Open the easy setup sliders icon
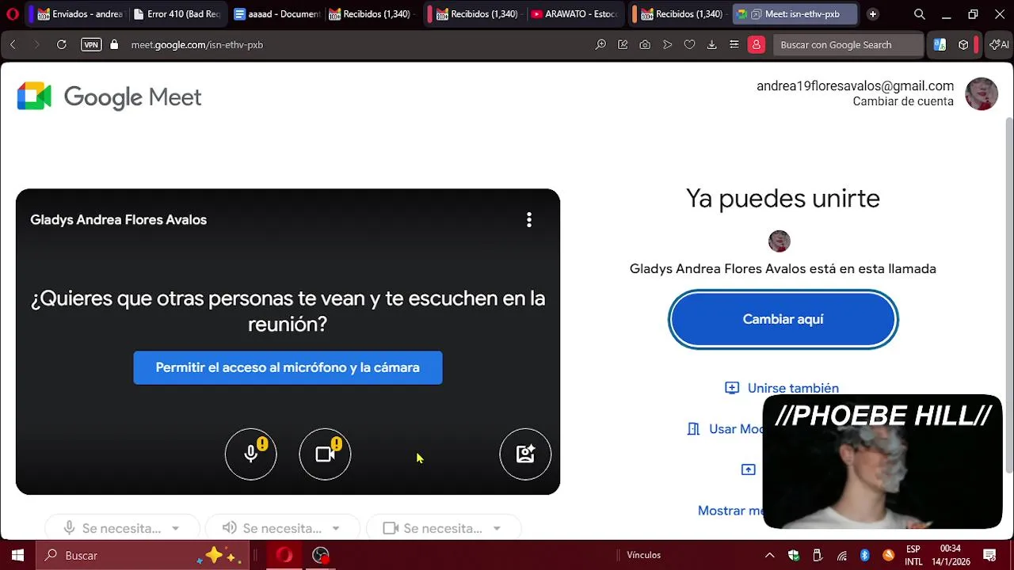 click(x=734, y=45)
